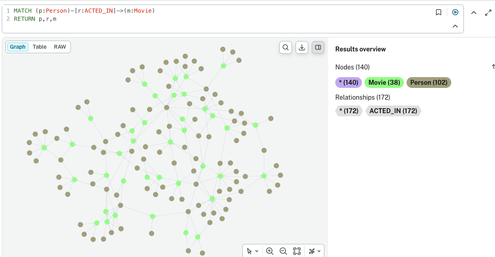Collapse the result frame with the chevron beside fullscreen
Viewport: 495px width, 257px height.
tap(473, 13)
